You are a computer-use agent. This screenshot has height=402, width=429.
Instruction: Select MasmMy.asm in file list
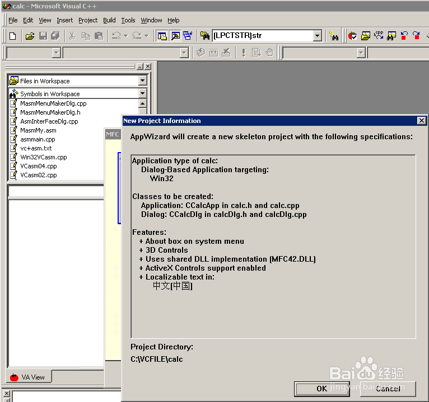38,130
